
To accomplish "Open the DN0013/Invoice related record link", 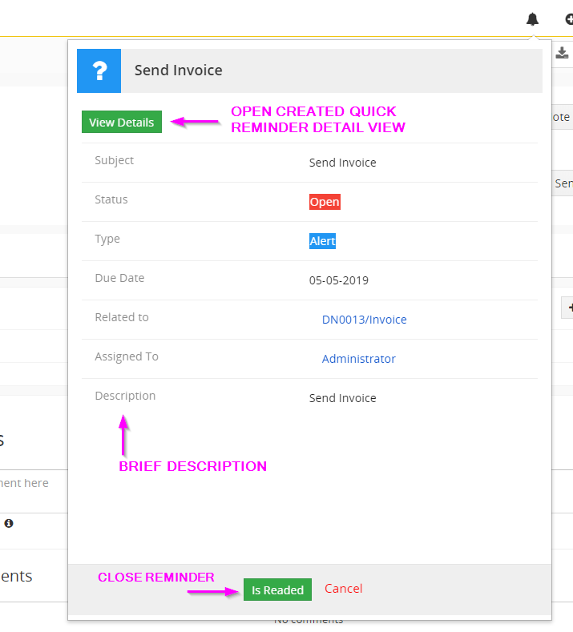I will point(364,320).
